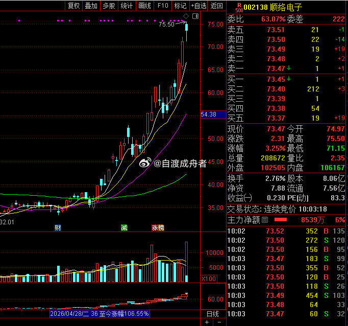This screenshot has width=348, height=326.
Task: Click 返回 to go back
Action: pyautogui.click(x=217, y=6)
